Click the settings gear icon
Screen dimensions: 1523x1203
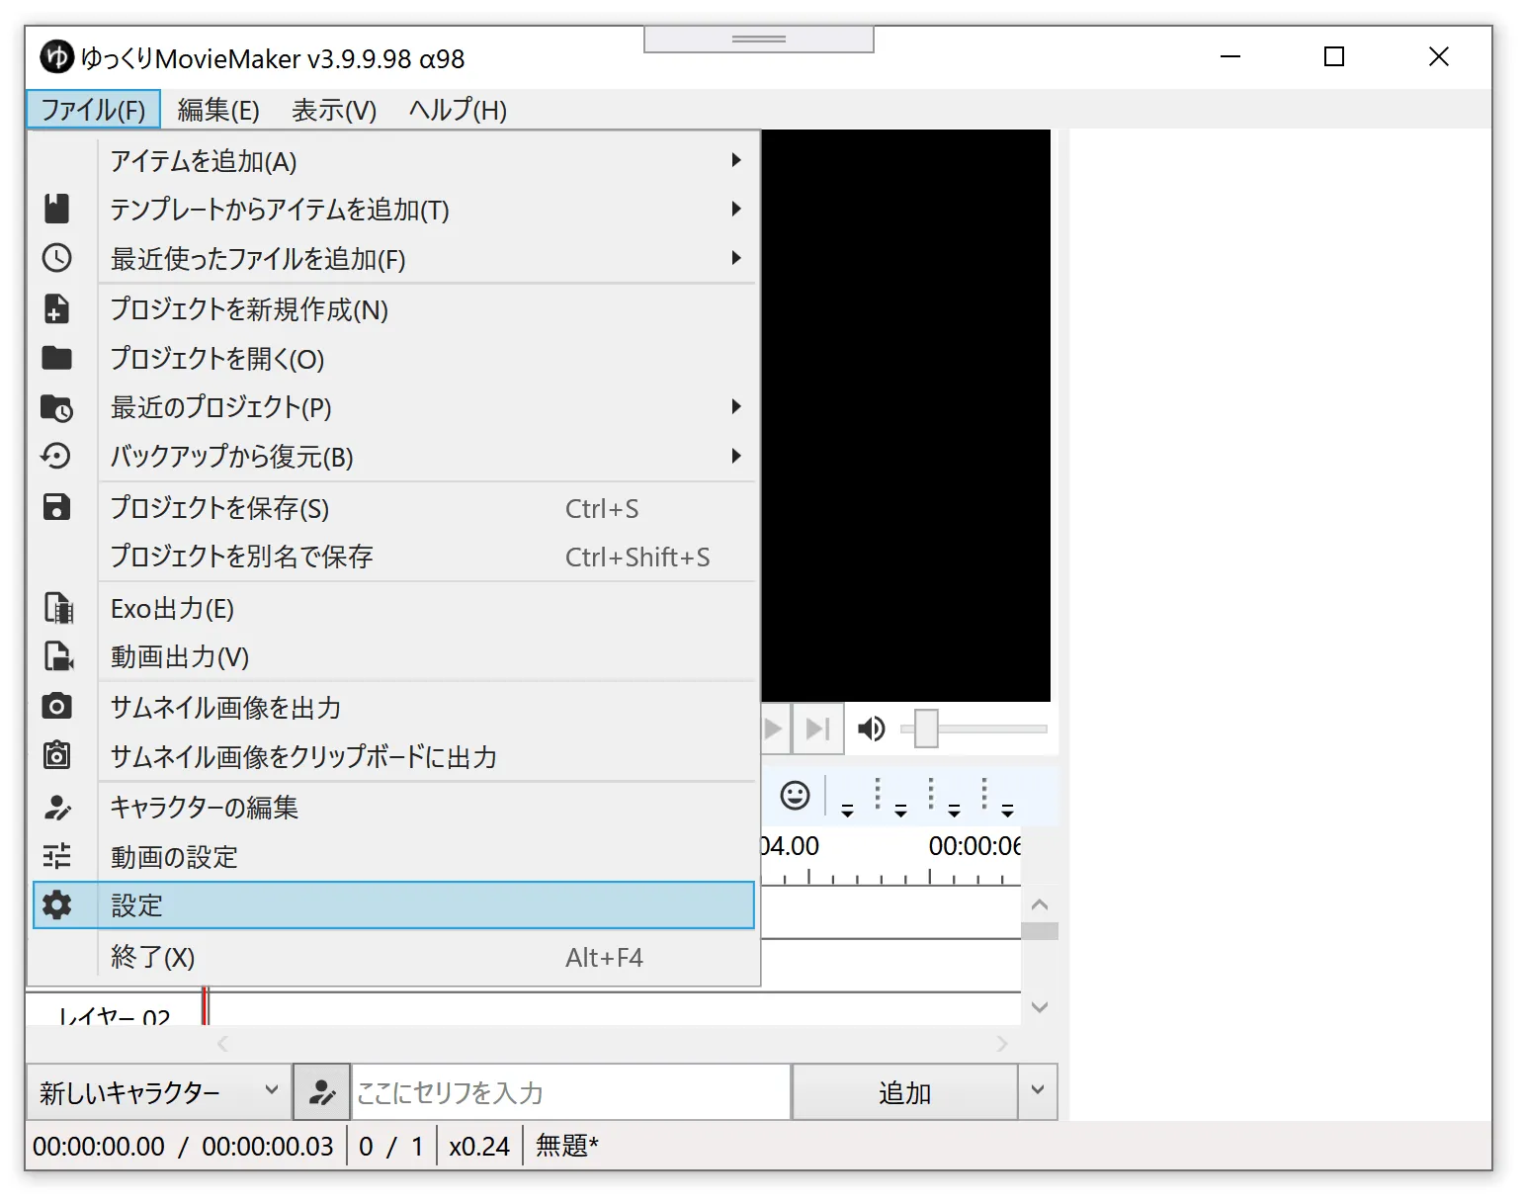click(57, 904)
